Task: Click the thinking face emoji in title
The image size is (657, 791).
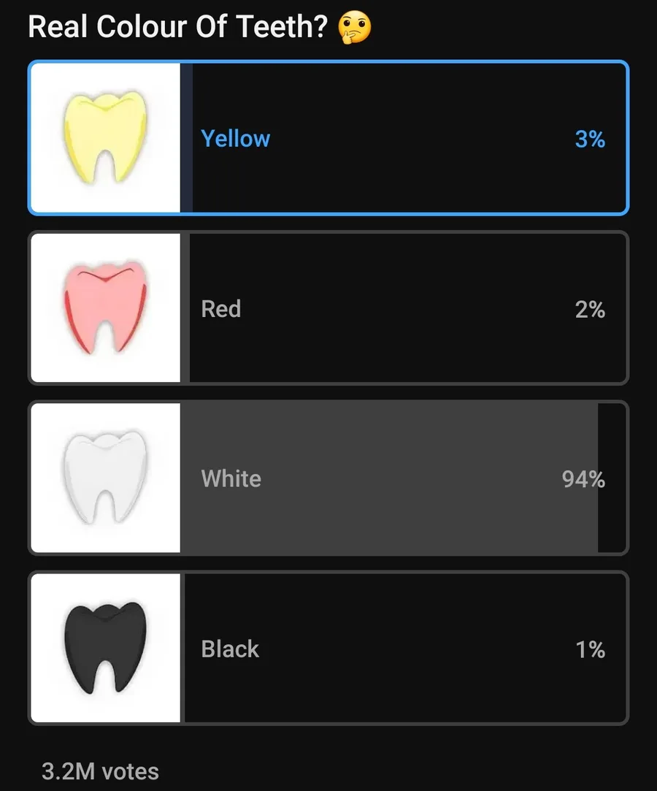Action: pos(355,27)
